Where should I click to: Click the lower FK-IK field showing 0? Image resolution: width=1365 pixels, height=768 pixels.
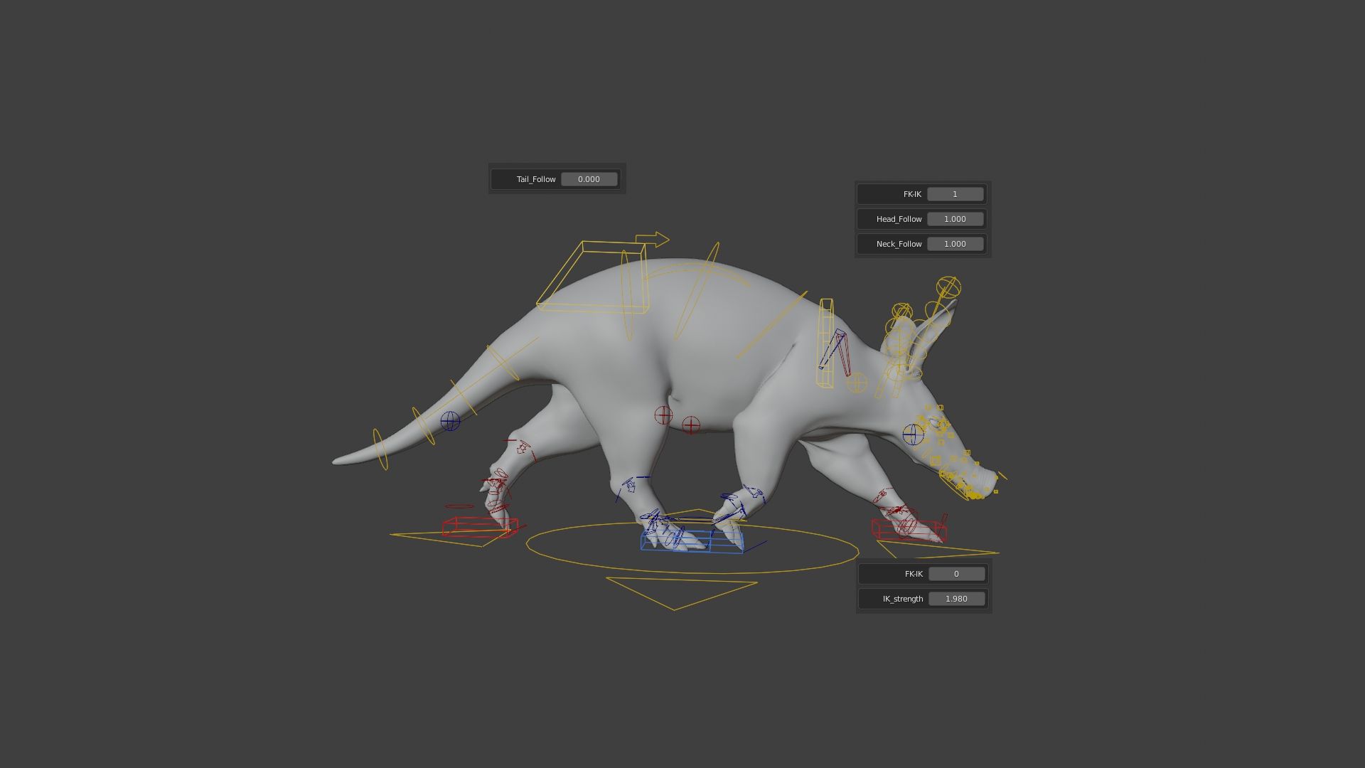coord(956,574)
